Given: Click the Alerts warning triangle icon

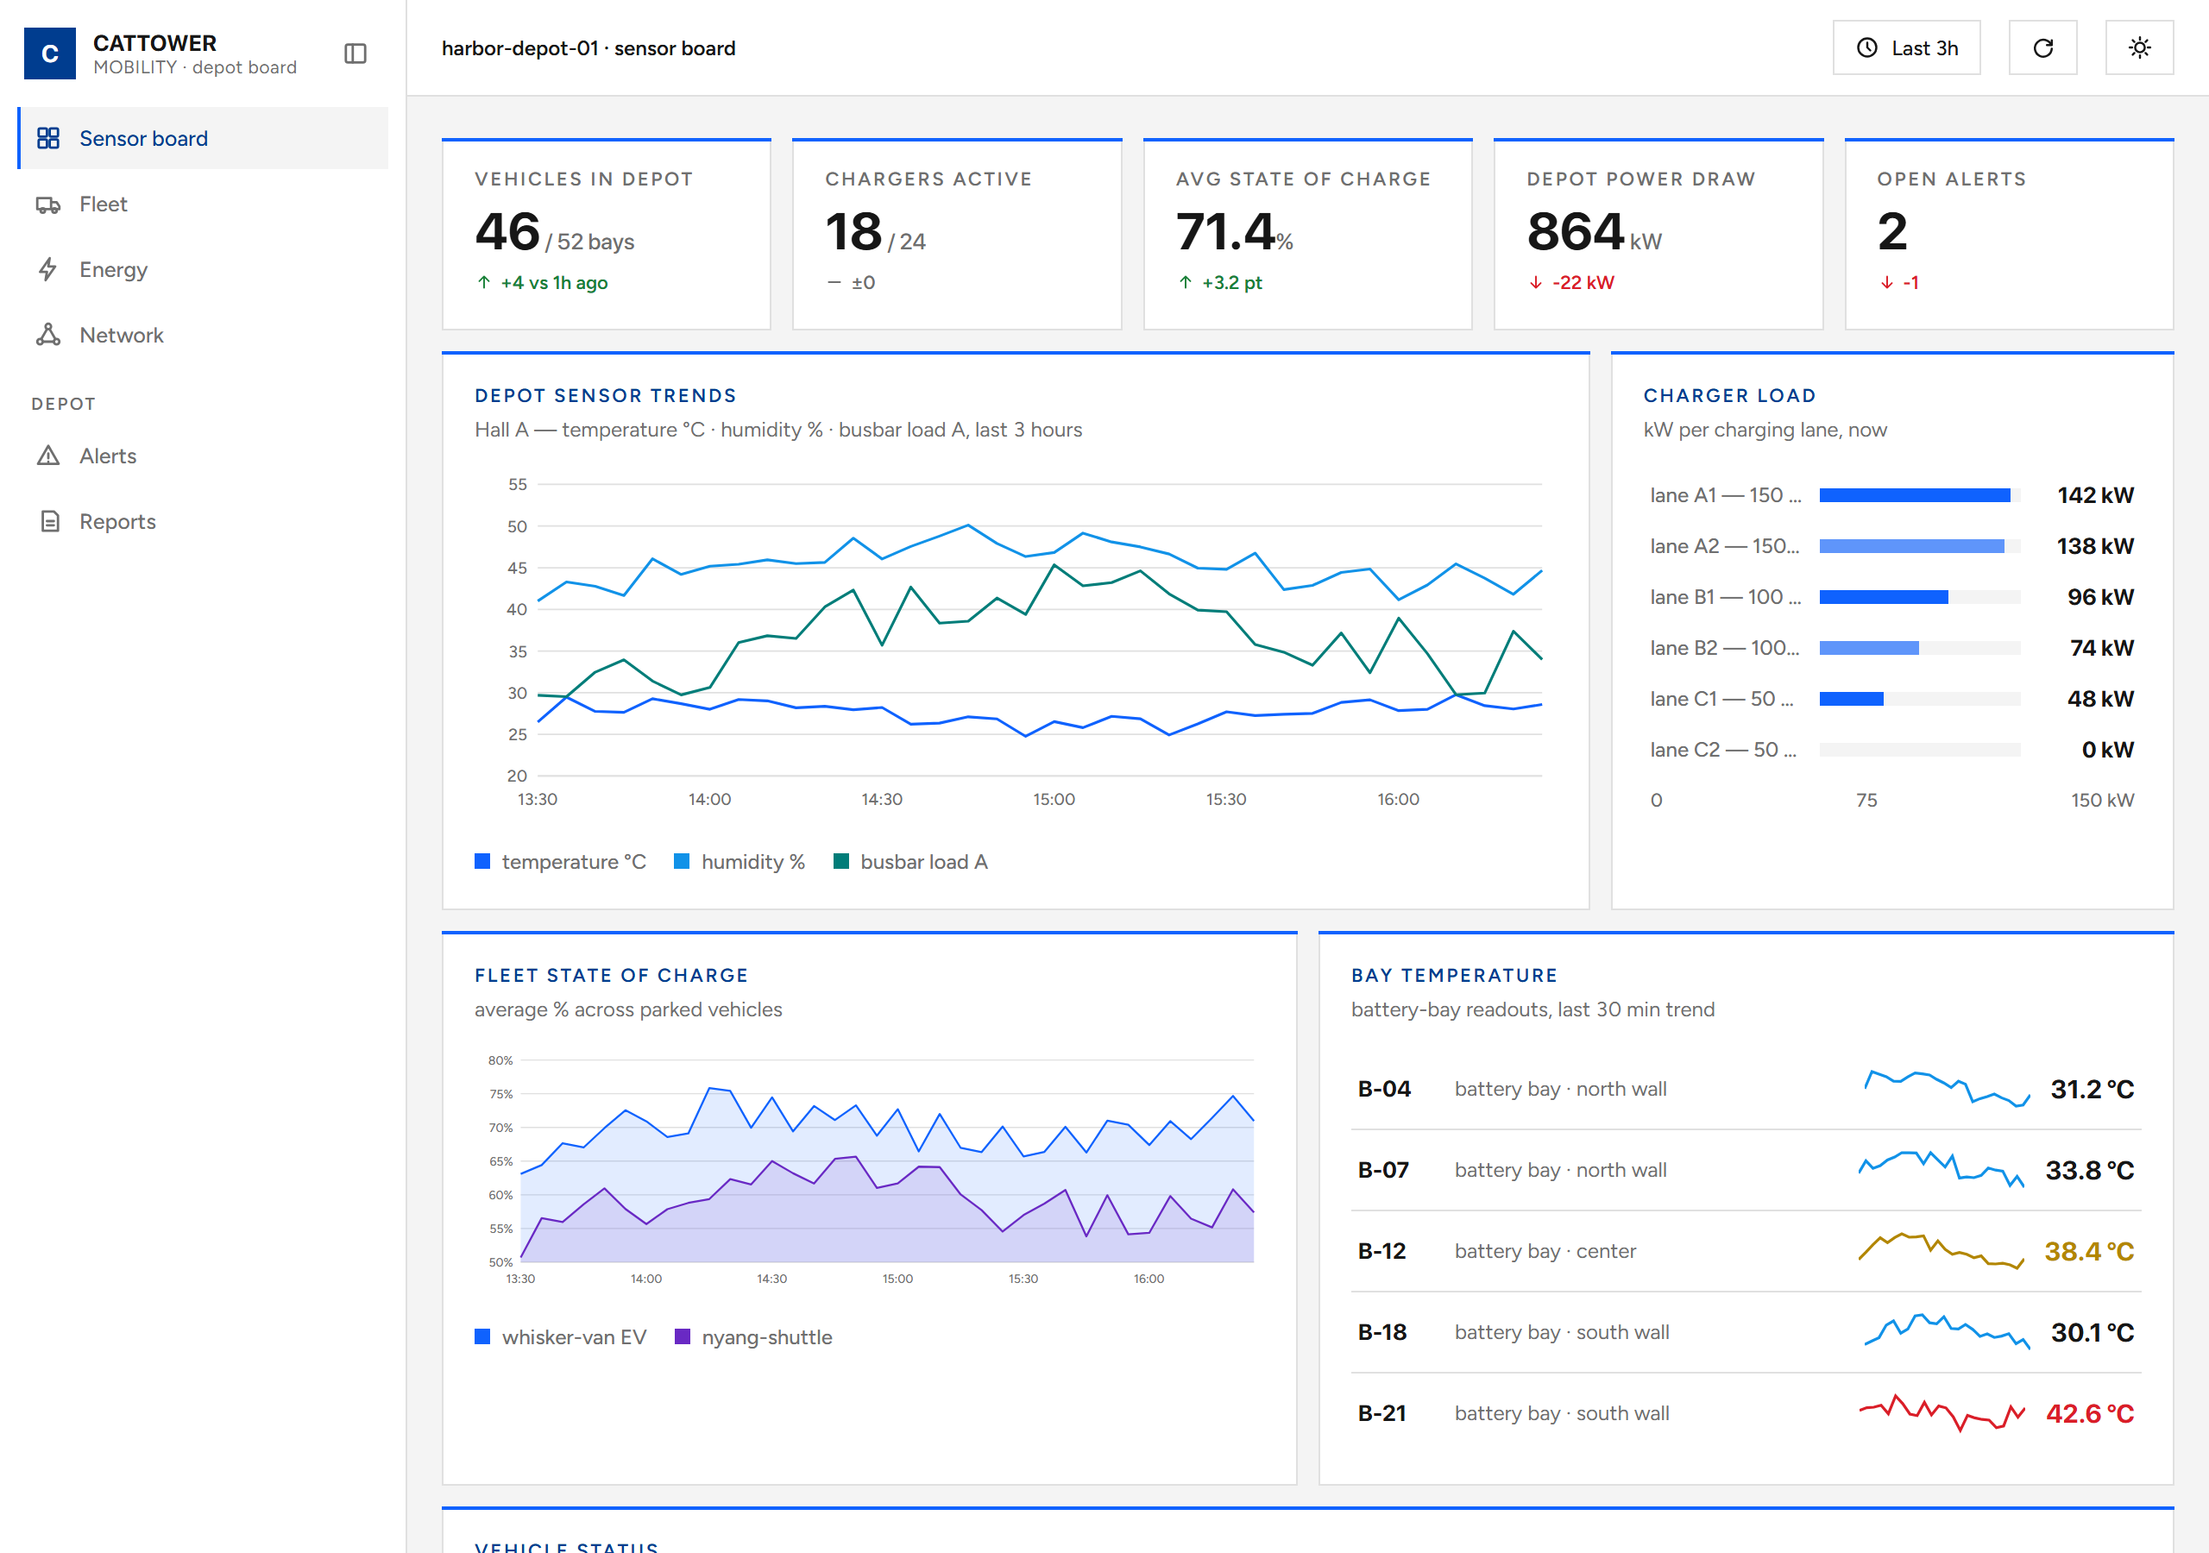Looking at the screenshot, I should tap(48, 456).
